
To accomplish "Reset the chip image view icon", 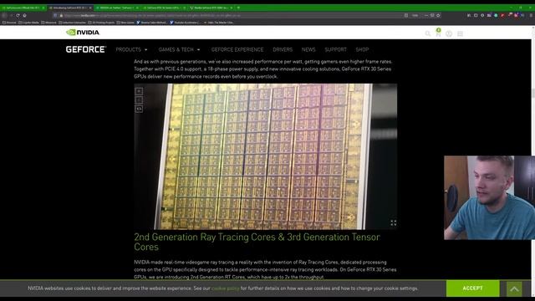I will coord(139,109).
